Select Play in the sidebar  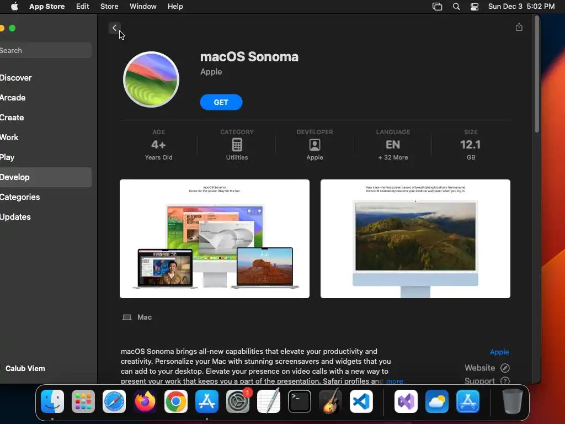tap(46, 157)
